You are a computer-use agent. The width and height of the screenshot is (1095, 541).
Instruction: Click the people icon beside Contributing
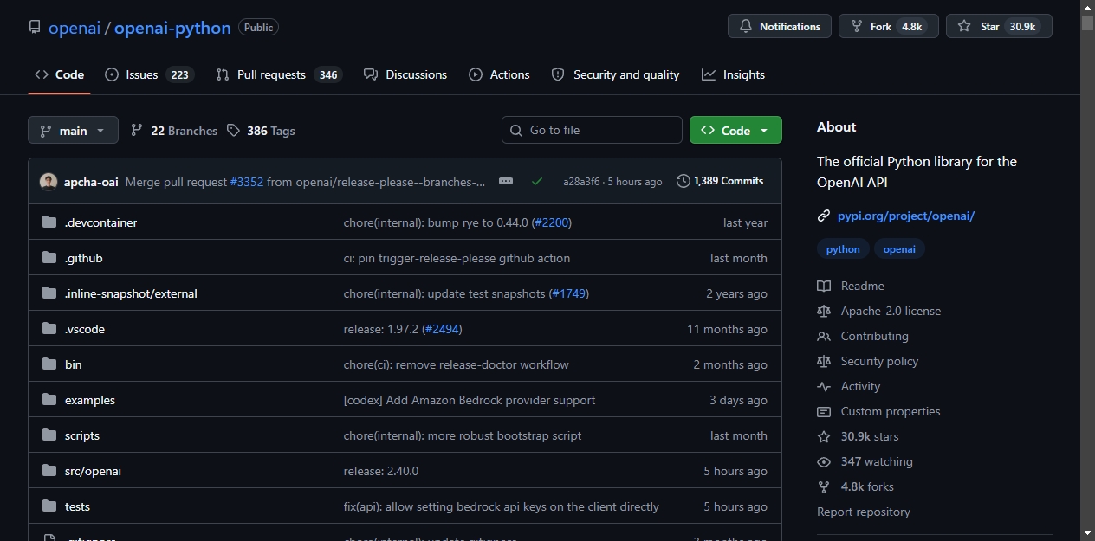coord(824,336)
